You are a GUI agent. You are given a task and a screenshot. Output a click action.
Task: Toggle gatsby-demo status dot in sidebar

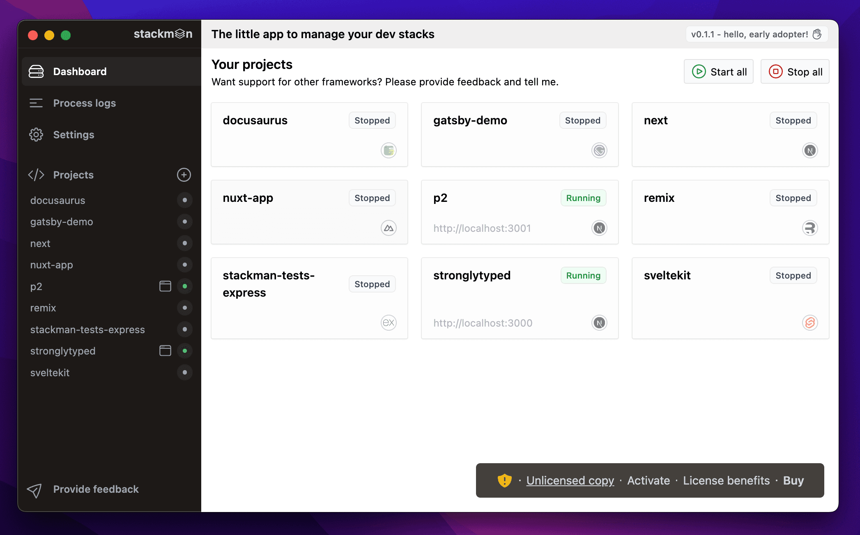click(x=185, y=222)
